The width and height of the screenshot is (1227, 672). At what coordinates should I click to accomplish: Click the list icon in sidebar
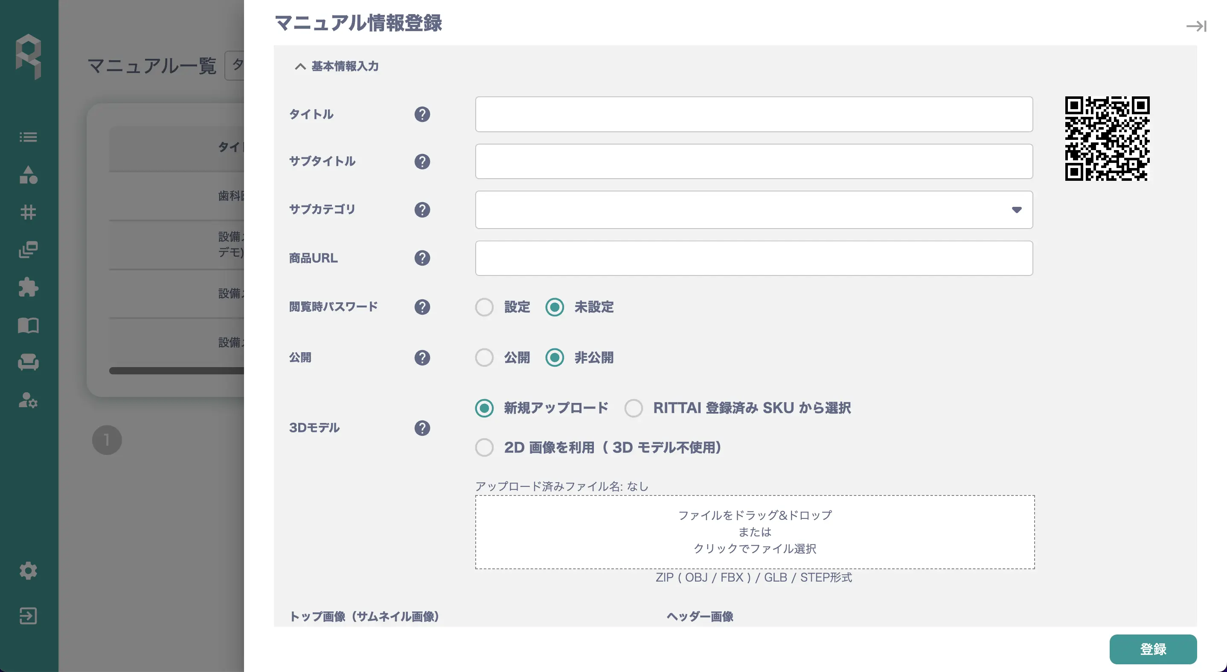28,137
